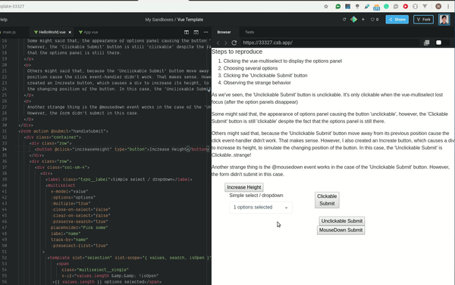Click the Clickable Submit button
The image size is (455, 285).
click(327, 200)
